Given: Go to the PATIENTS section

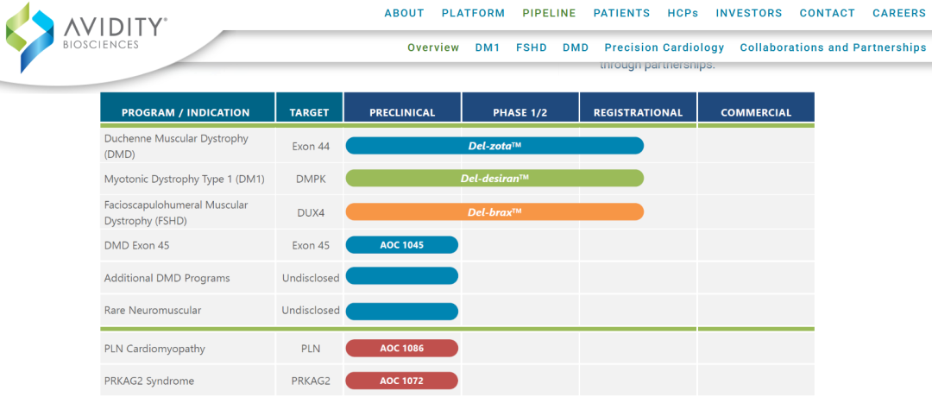Looking at the screenshot, I should [621, 13].
